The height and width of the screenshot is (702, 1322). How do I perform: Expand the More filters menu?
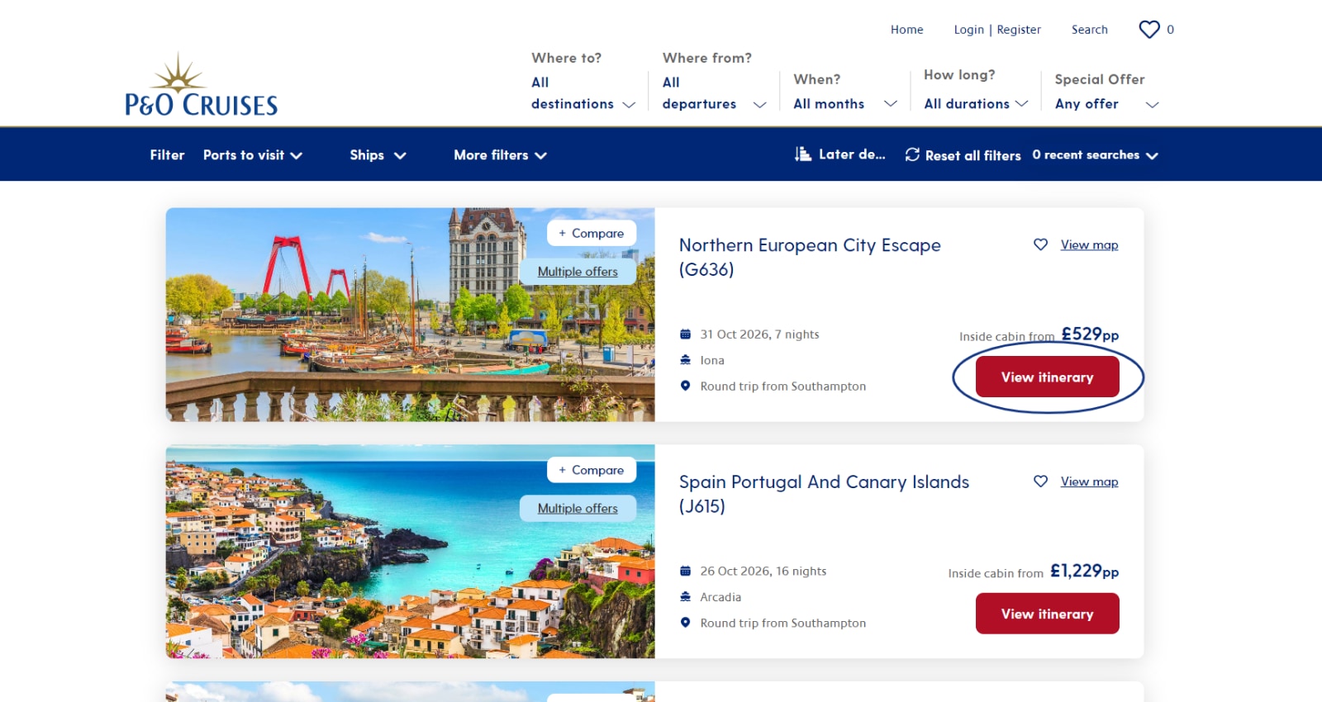(500, 155)
